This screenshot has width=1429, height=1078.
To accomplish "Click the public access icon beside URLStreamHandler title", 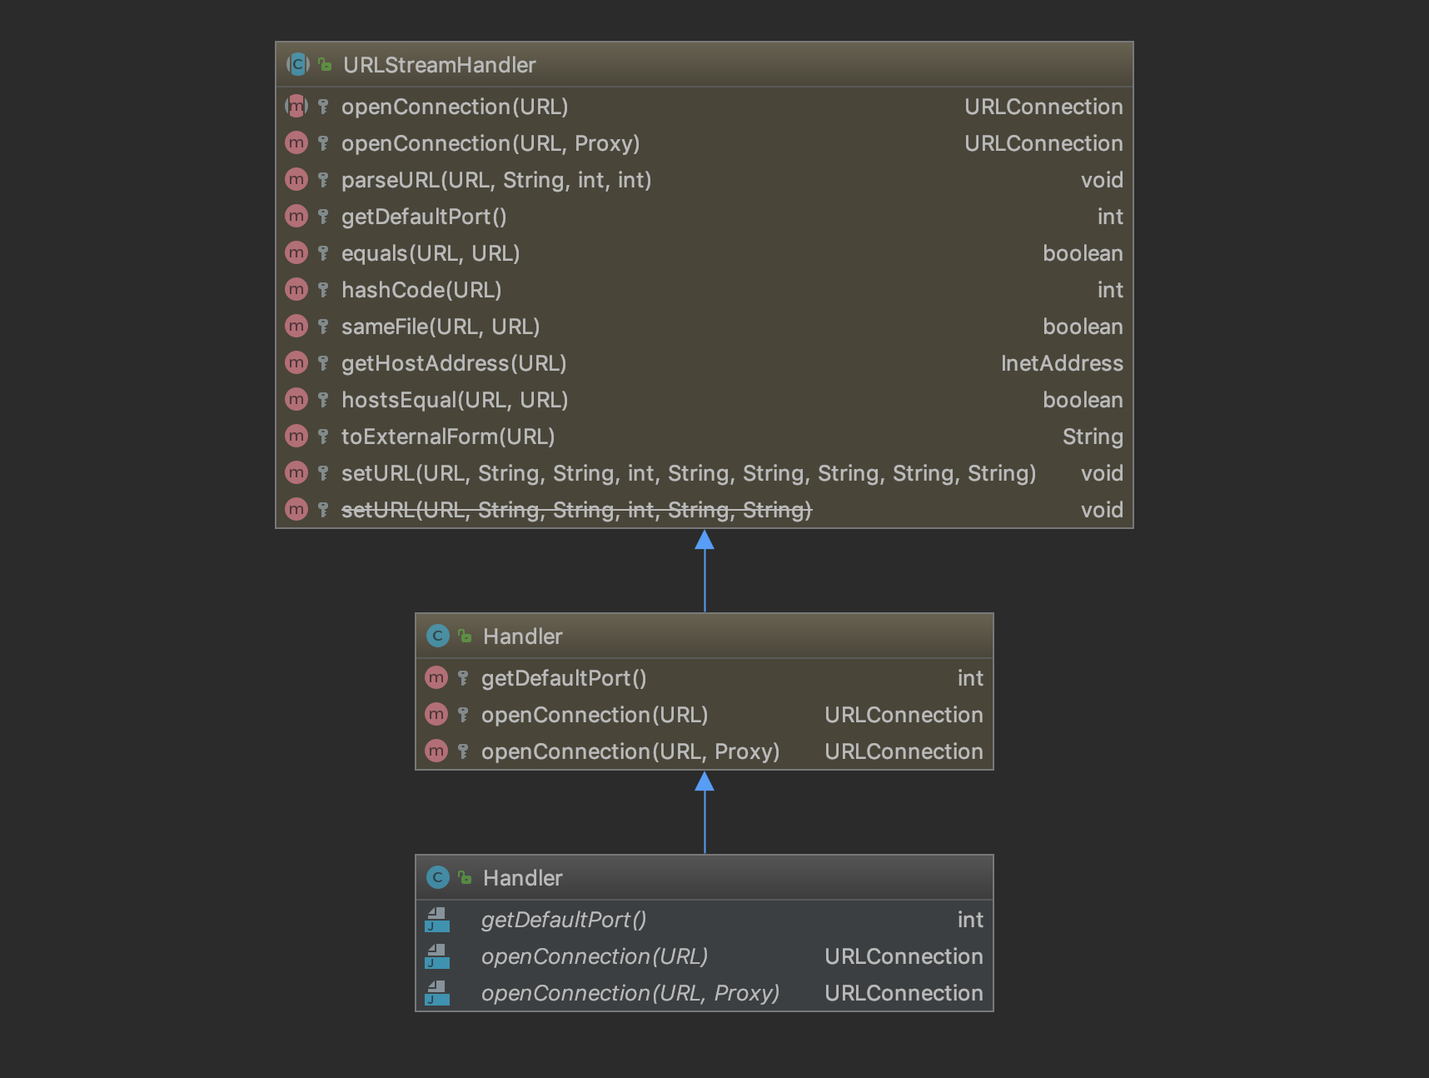I will pos(326,64).
